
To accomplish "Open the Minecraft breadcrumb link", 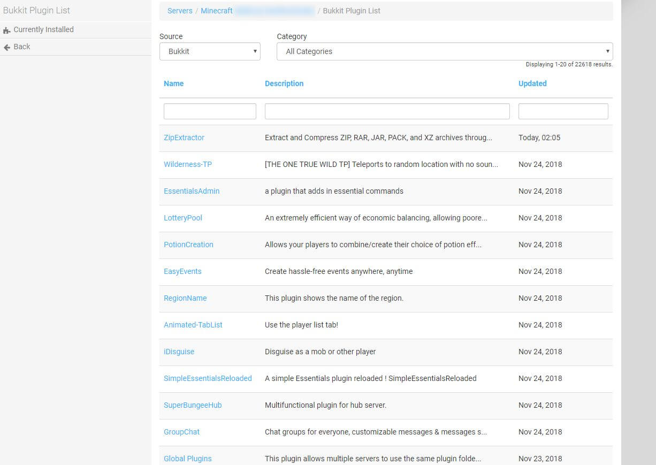I will [216, 11].
